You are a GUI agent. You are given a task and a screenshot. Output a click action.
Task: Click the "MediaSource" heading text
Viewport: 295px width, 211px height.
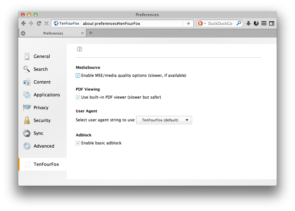tap(88, 68)
